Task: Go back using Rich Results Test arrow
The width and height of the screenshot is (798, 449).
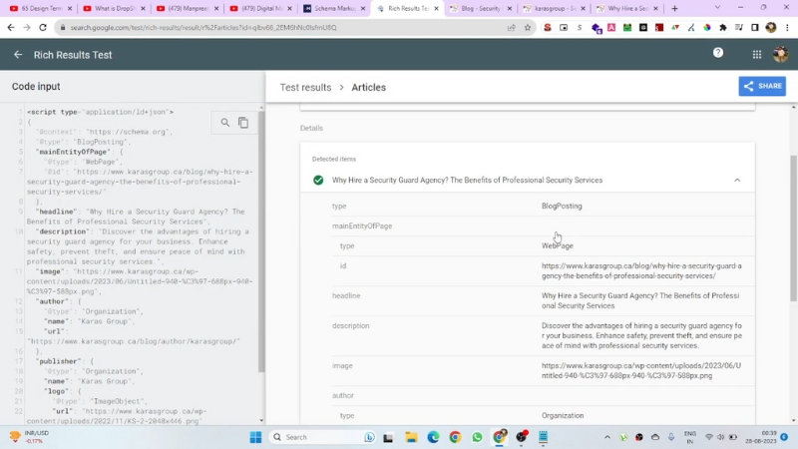Action: [18, 55]
